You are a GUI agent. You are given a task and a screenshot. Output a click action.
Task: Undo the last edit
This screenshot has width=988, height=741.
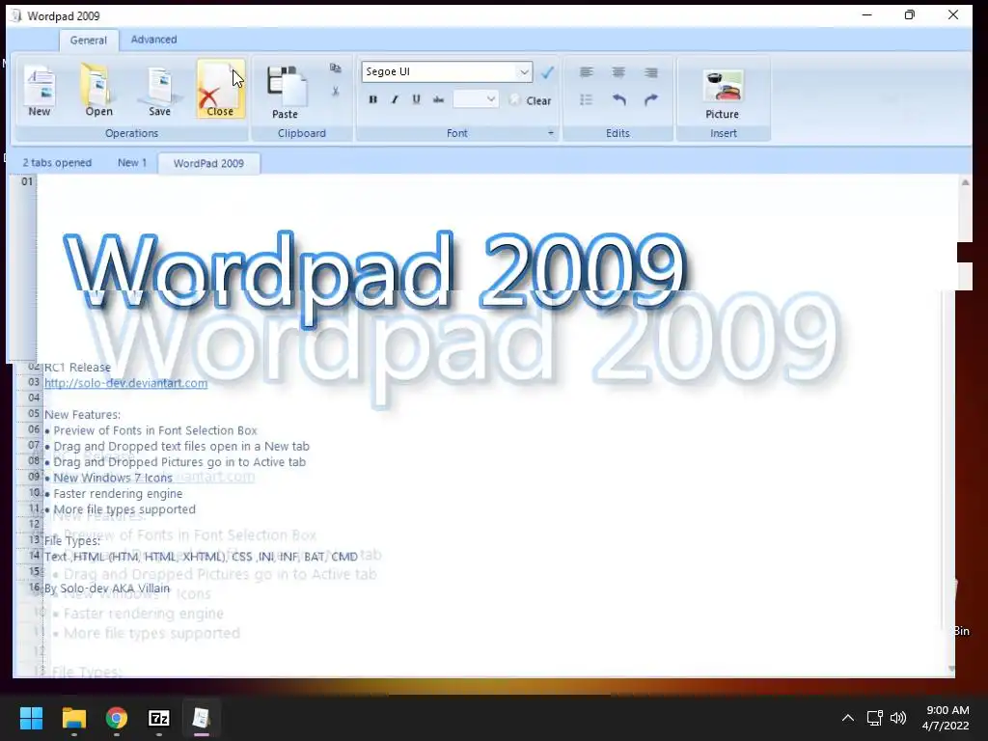(x=618, y=99)
